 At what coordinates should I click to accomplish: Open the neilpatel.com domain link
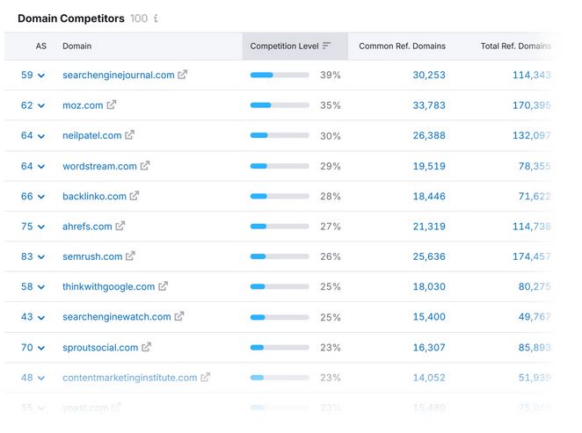click(x=92, y=135)
